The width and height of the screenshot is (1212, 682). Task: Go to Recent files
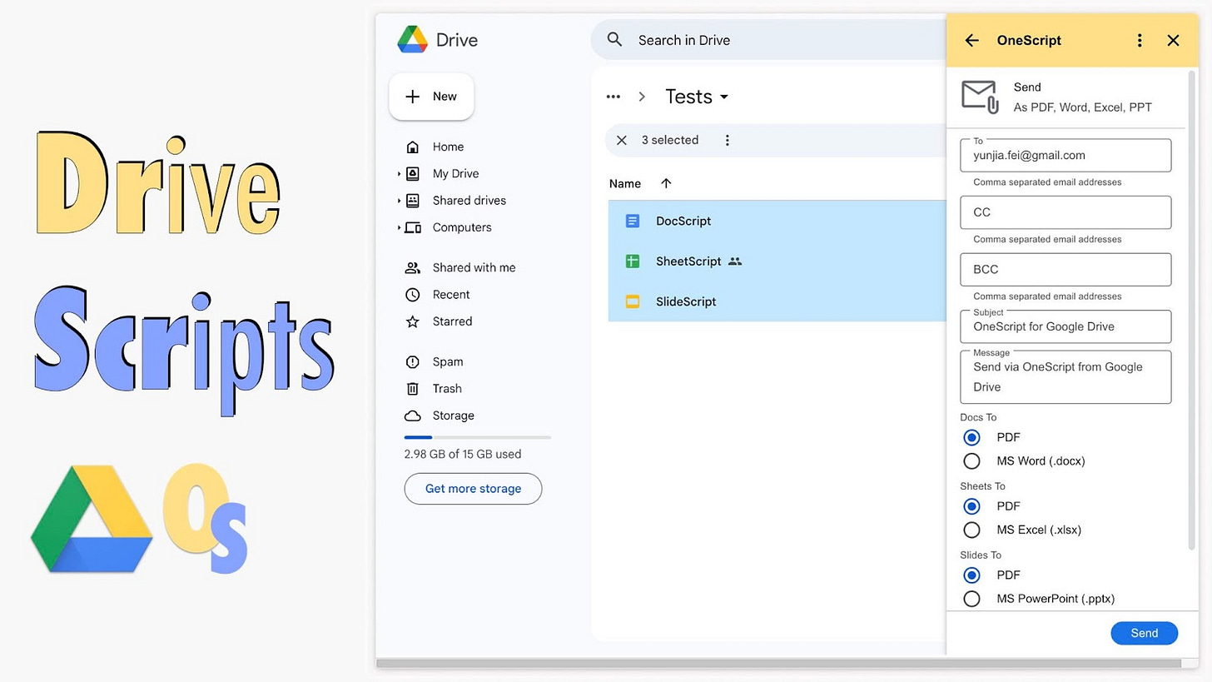click(x=451, y=294)
